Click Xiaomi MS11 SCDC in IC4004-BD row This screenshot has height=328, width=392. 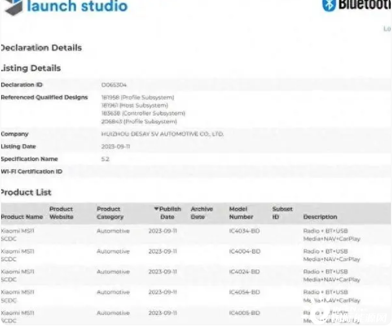tap(17, 255)
